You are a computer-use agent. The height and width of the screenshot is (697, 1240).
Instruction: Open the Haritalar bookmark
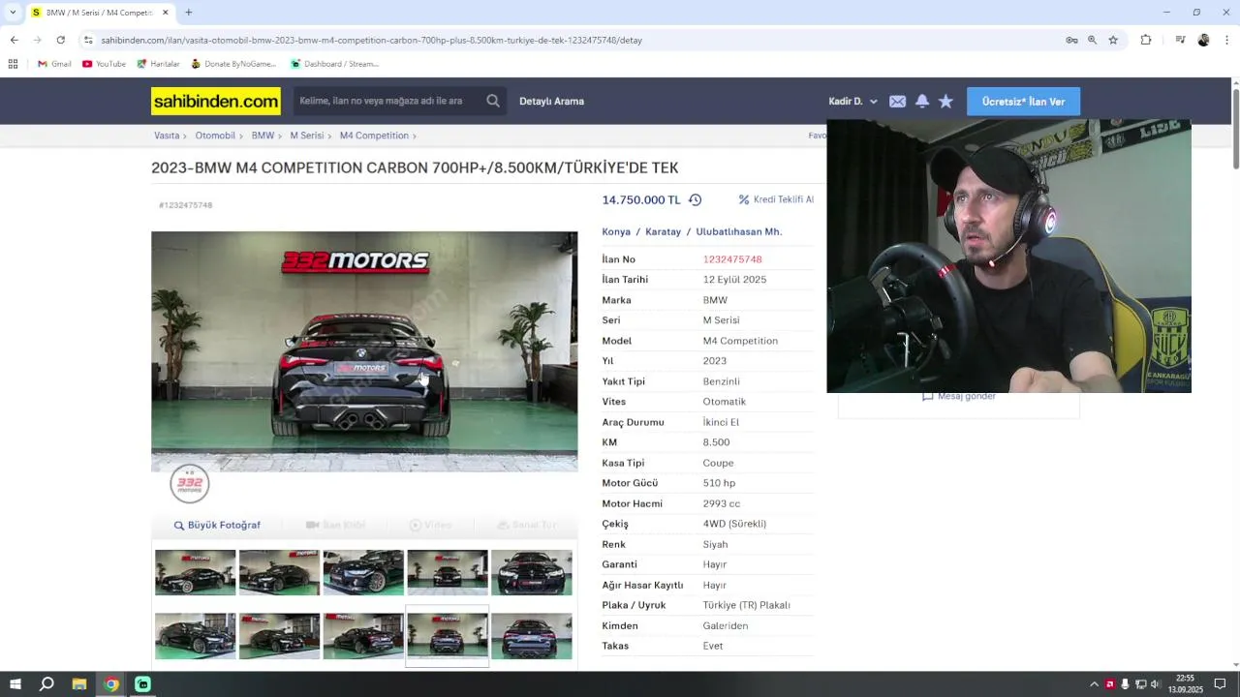pos(158,64)
